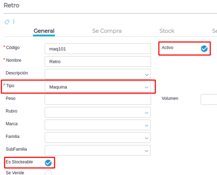
Task: Expand the SubFamilia dropdown
Action: [x=98, y=150]
